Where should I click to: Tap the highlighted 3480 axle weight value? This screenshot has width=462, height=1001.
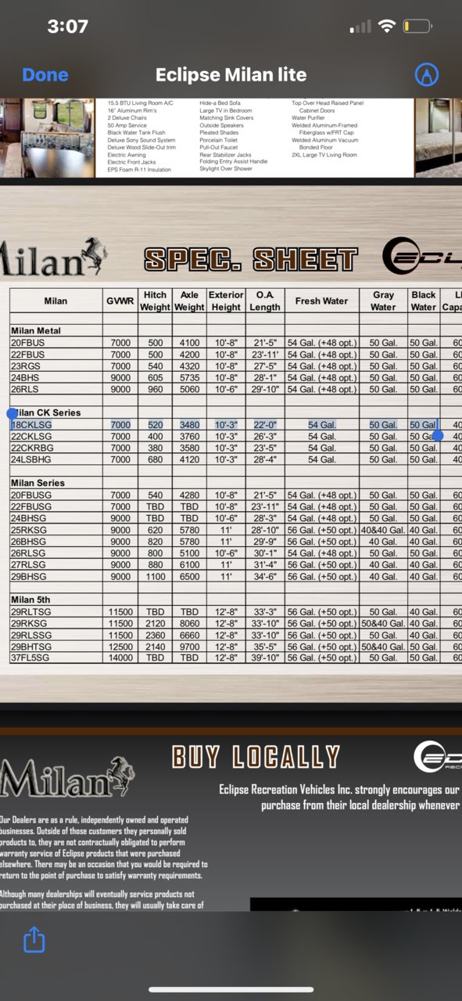pos(189,425)
